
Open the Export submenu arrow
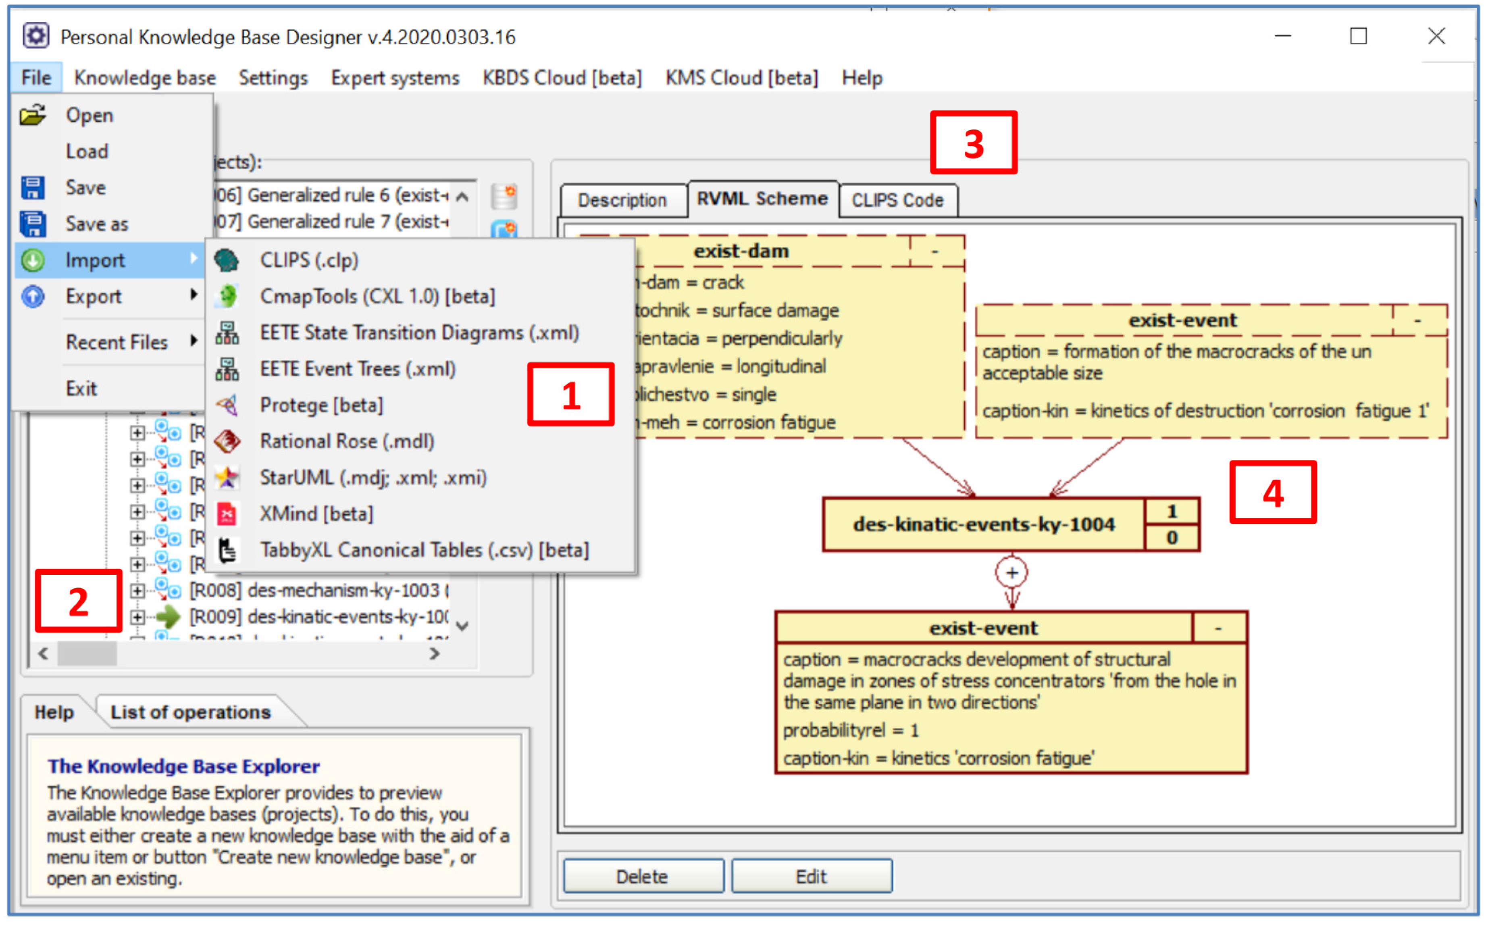[x=194, y=295]
